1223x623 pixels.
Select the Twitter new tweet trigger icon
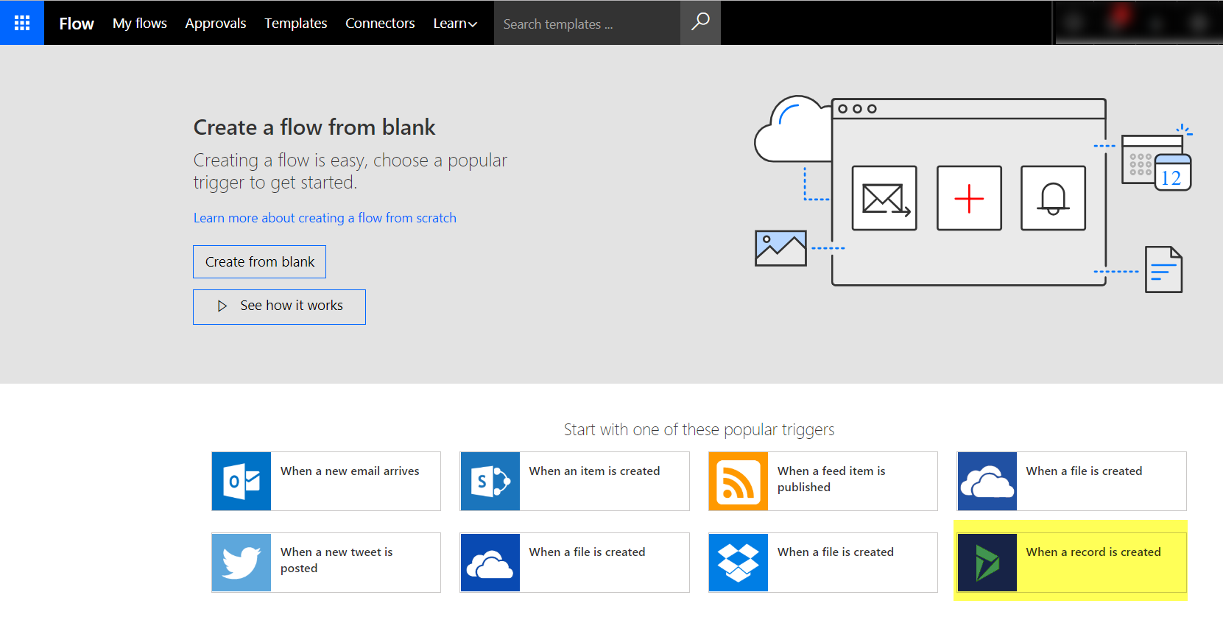pos(242,563)
